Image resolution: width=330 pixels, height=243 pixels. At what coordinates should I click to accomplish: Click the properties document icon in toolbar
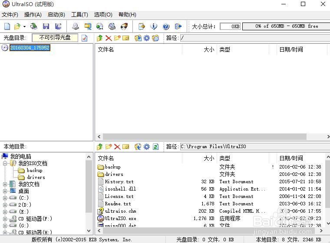point(142,26)
